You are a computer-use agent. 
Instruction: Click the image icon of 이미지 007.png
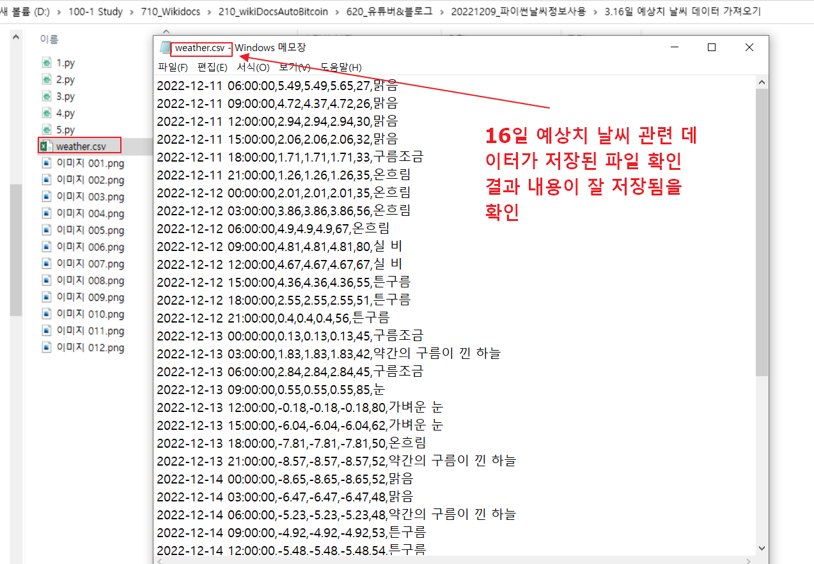coord(47,264)
